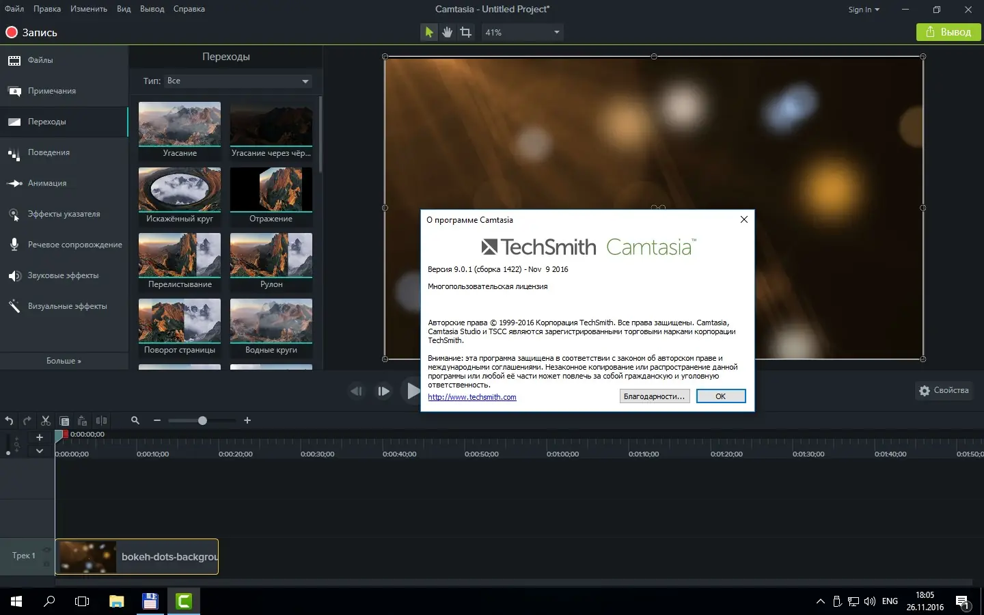
Task: Select the Искажённый круг transition thumbnail
Action: pyautogui.click(x=180, y=190)
